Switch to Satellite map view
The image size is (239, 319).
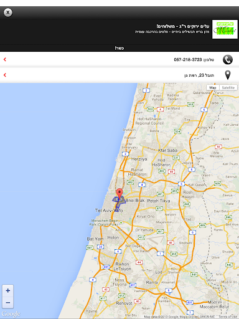[x=228, y=88]
